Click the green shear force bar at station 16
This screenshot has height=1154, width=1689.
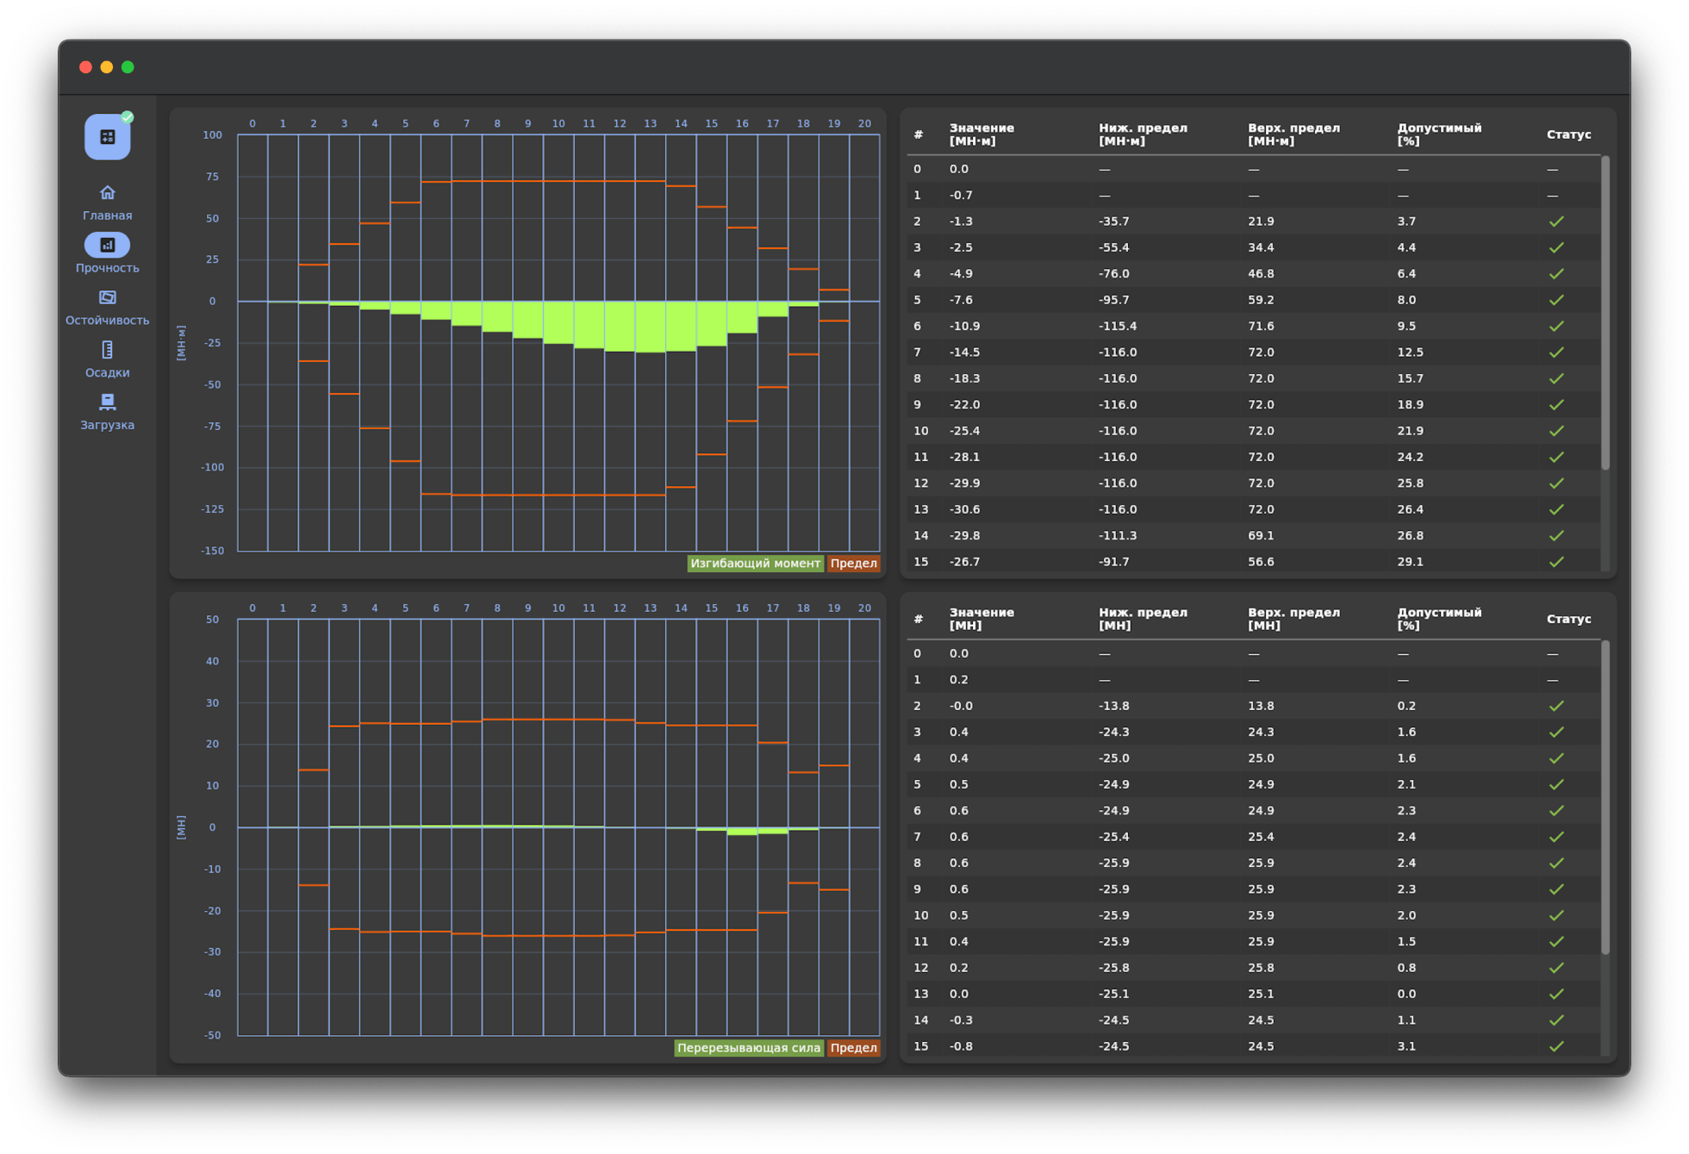742,831
